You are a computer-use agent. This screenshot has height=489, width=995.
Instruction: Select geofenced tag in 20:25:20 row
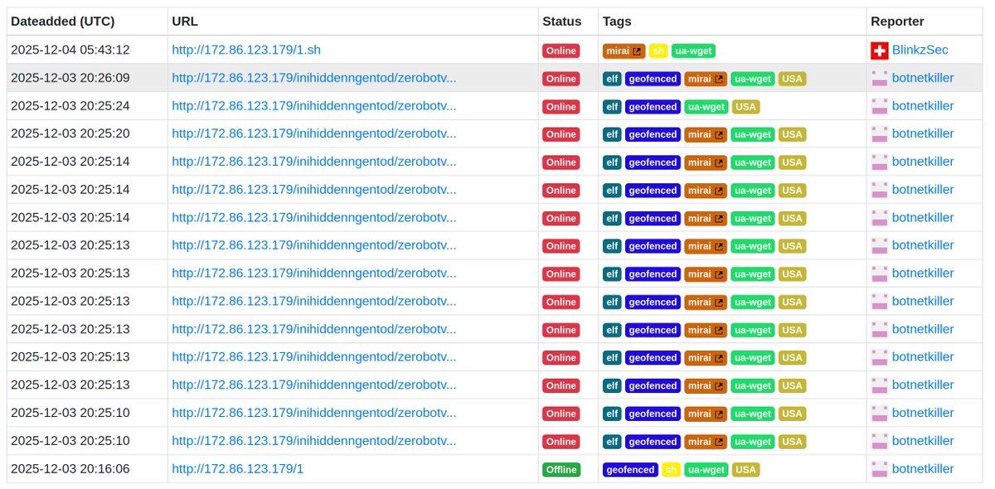pyautogui.click(x=653, y=134)
